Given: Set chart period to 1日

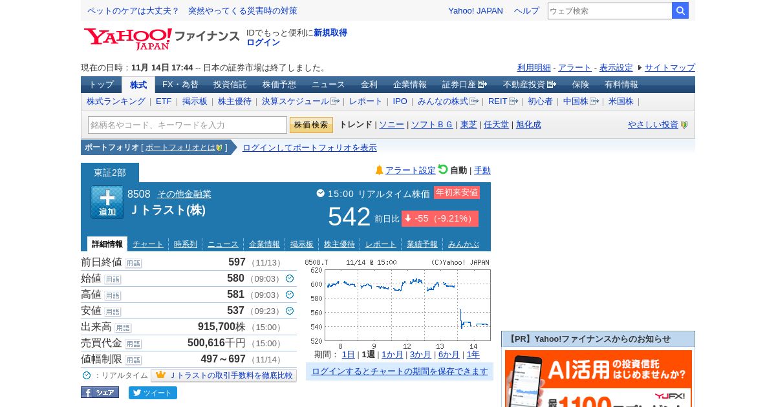Looking at the screenshot, I should point(349,355).
